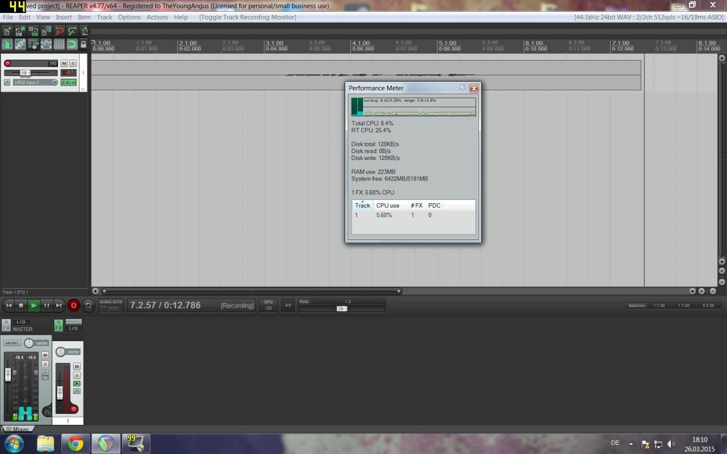Viewport: 727px width, 454px height.
Task: Click the red Undo arrow icon
Action: point(59,31)
